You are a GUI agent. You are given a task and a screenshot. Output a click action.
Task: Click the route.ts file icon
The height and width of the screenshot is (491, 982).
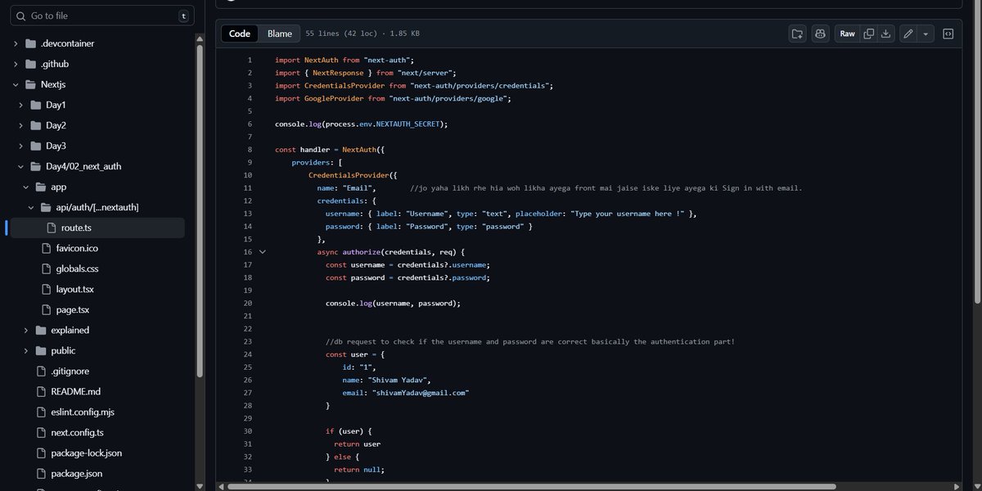52,227
